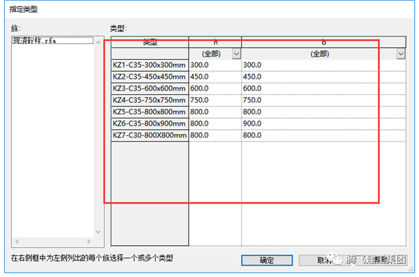The height and width of the screenshot is (277, 419).
Task: Sort by the h column header
Action: [x=215, y=42]
